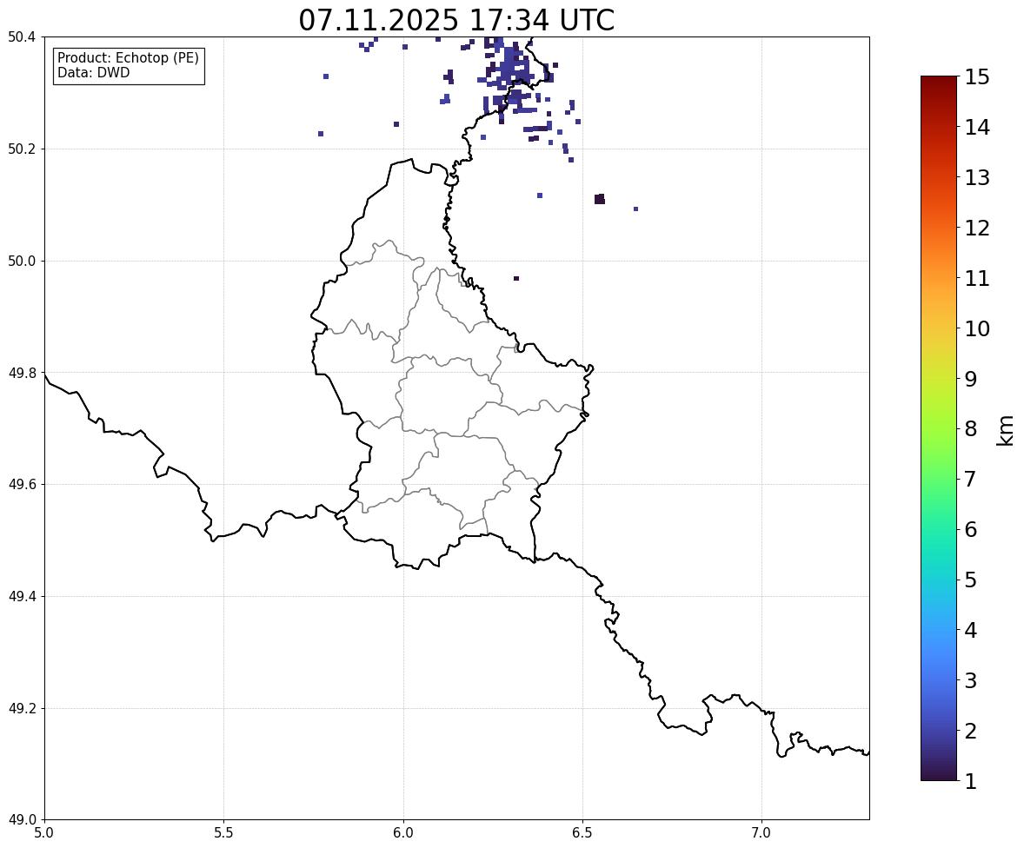1024x848 pixels.
Task: Click the 'Product: Echotop (PE)' legend line
Action: 128,58
